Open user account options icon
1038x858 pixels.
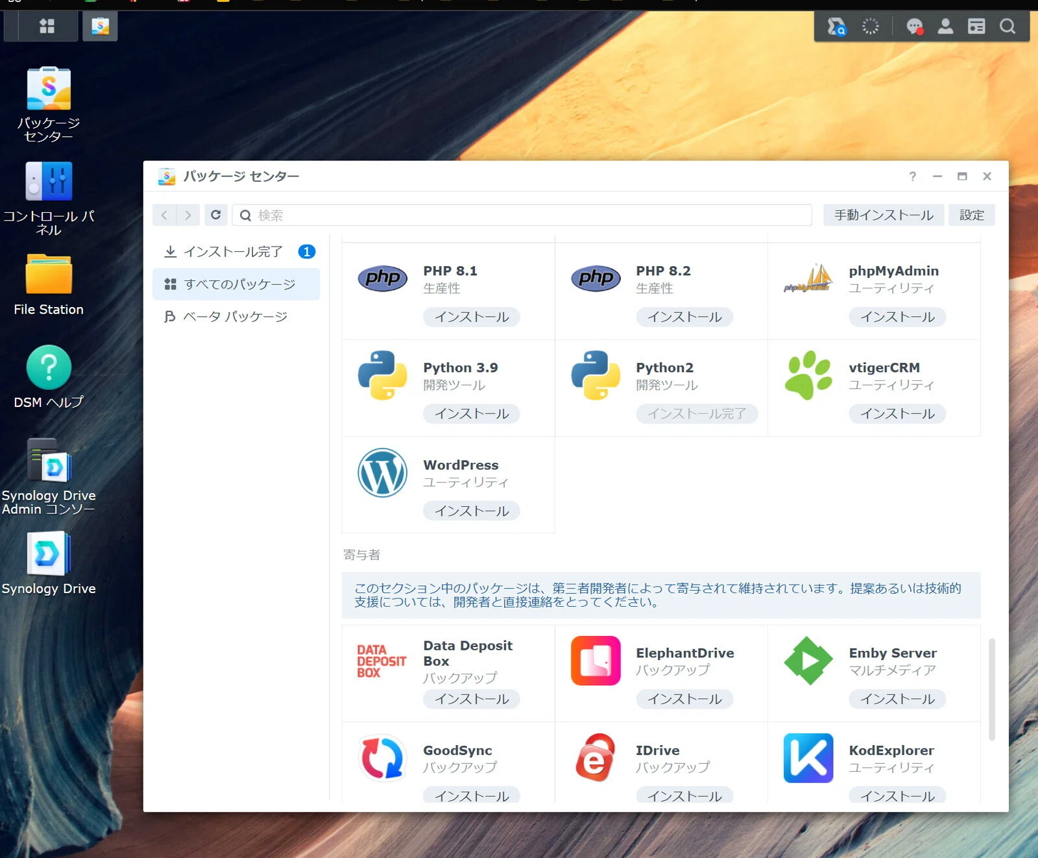pyautogui.click(x=945, y=27)
